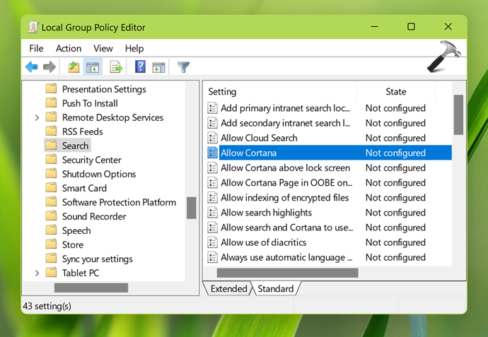Expand the Tablet PC tree node
The image size is (488, 337).
tap(37, 273)
